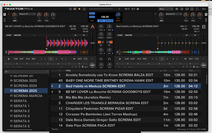Toggle SNAP mode in master panel
This screenshot has height=133, width=212.
[x=92, y=14]
